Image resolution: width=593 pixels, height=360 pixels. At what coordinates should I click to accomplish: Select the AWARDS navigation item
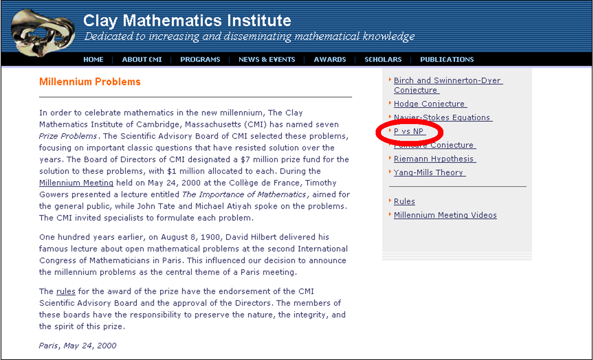(x=330, y=60)
